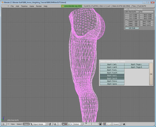
Task: Adjust the ScaleZ value field
Action: tap(133, 25)
